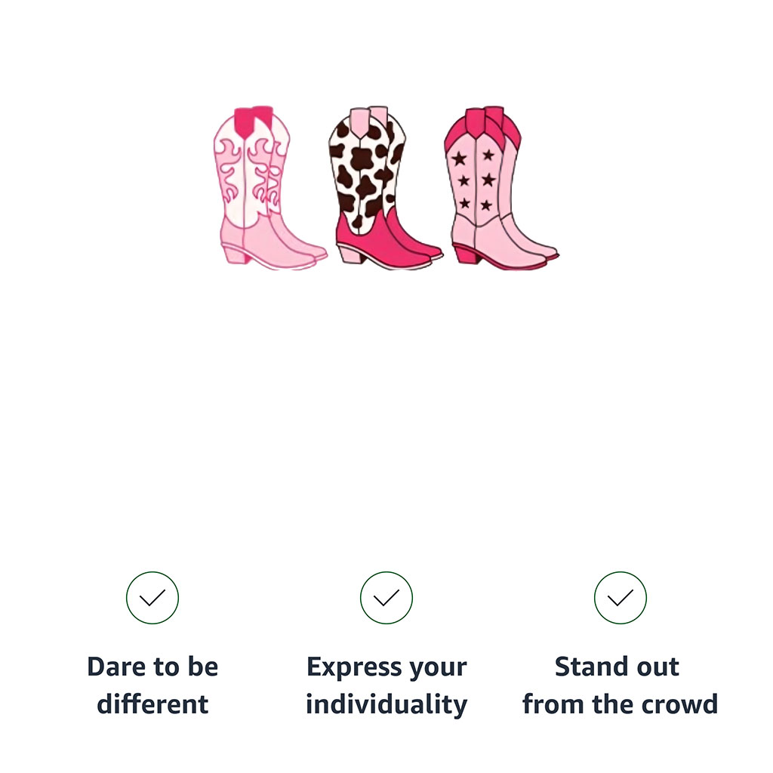Click the top-left star on the star boot

(460, 159)
